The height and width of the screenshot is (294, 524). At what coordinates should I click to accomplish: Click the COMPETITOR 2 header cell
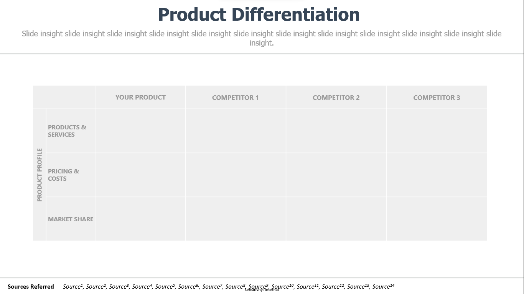(x=336, y=97)
